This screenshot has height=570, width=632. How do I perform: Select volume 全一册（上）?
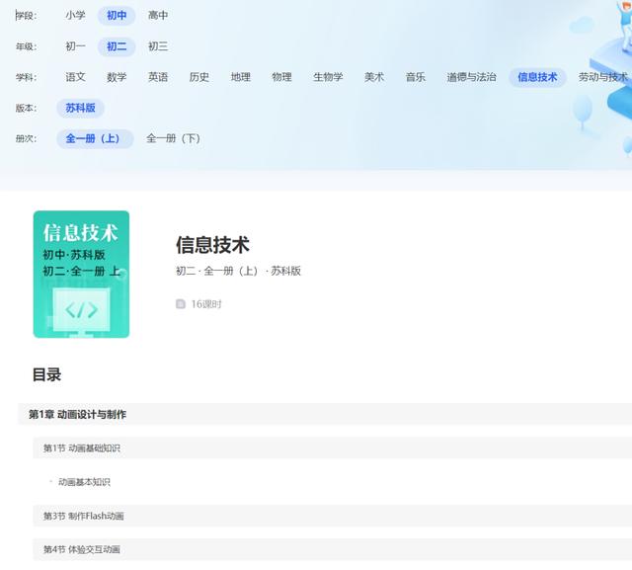pyautogui.click(x=95, y=138)
